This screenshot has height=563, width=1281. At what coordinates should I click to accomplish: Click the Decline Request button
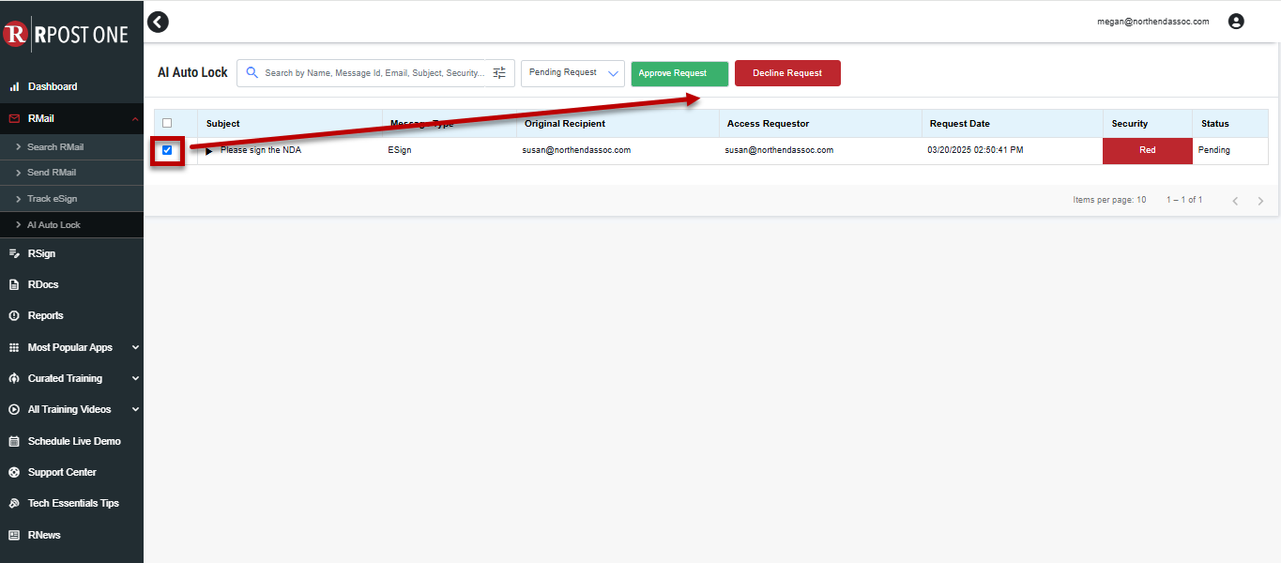[x=786, y=73]
